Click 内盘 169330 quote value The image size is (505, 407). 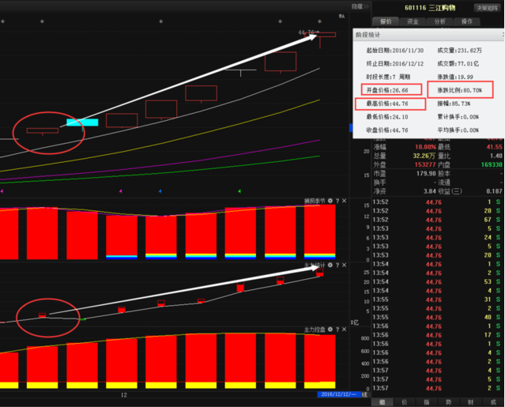coord(492,164)
